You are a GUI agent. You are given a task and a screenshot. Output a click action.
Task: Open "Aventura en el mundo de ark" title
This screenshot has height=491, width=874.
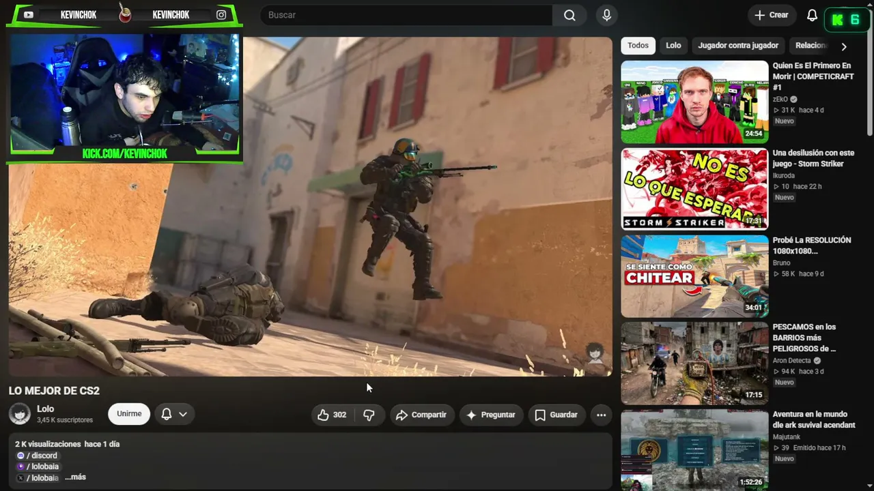pos(814,419)
